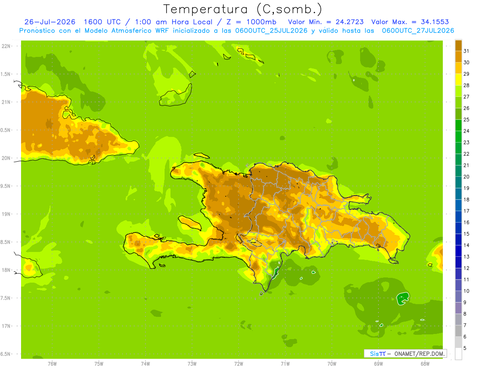Click the 68W longitude axis label
This screenshot has width=477, height=369.
(x=425, y=364)
